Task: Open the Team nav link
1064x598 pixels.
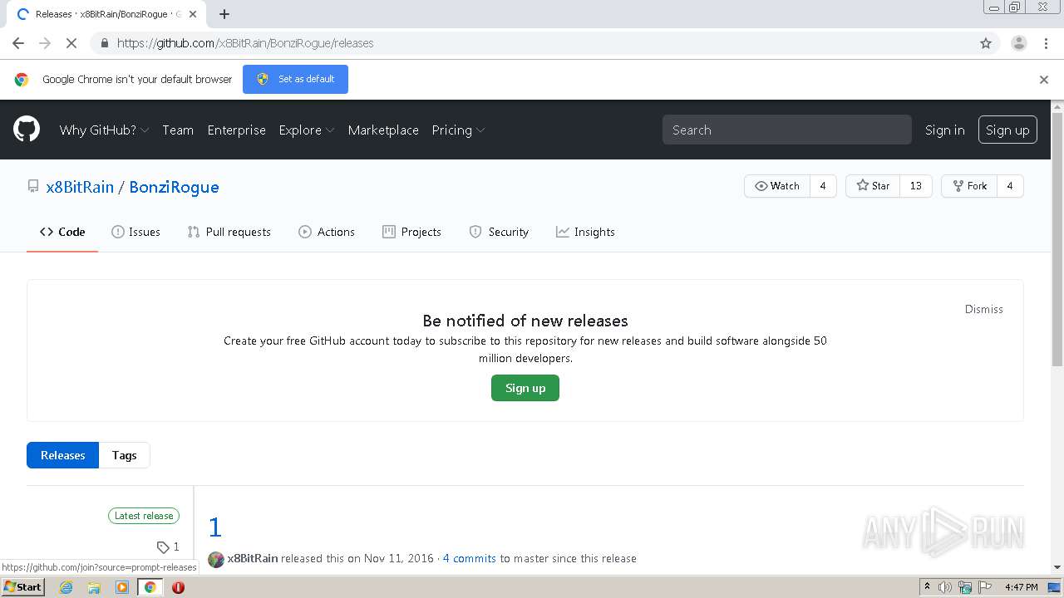Action: click(x=178, y=130)
